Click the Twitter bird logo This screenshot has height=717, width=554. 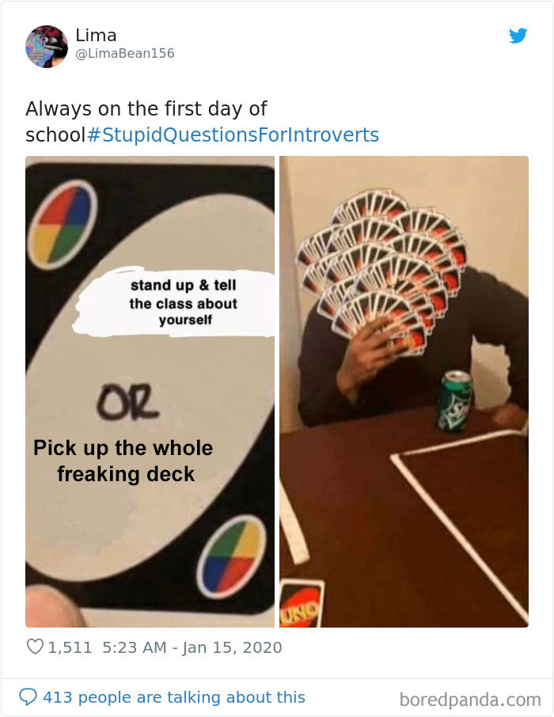point(518,36)
